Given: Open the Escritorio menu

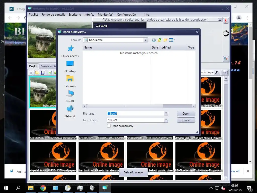Looking at the screenshot, I should (75, 14).
